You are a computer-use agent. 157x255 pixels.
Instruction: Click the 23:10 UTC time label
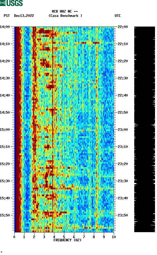click(123, 147)
